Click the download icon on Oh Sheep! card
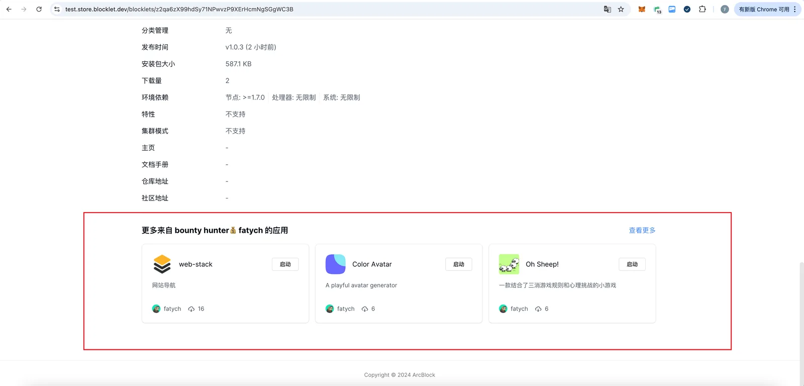 pos(538,309)
